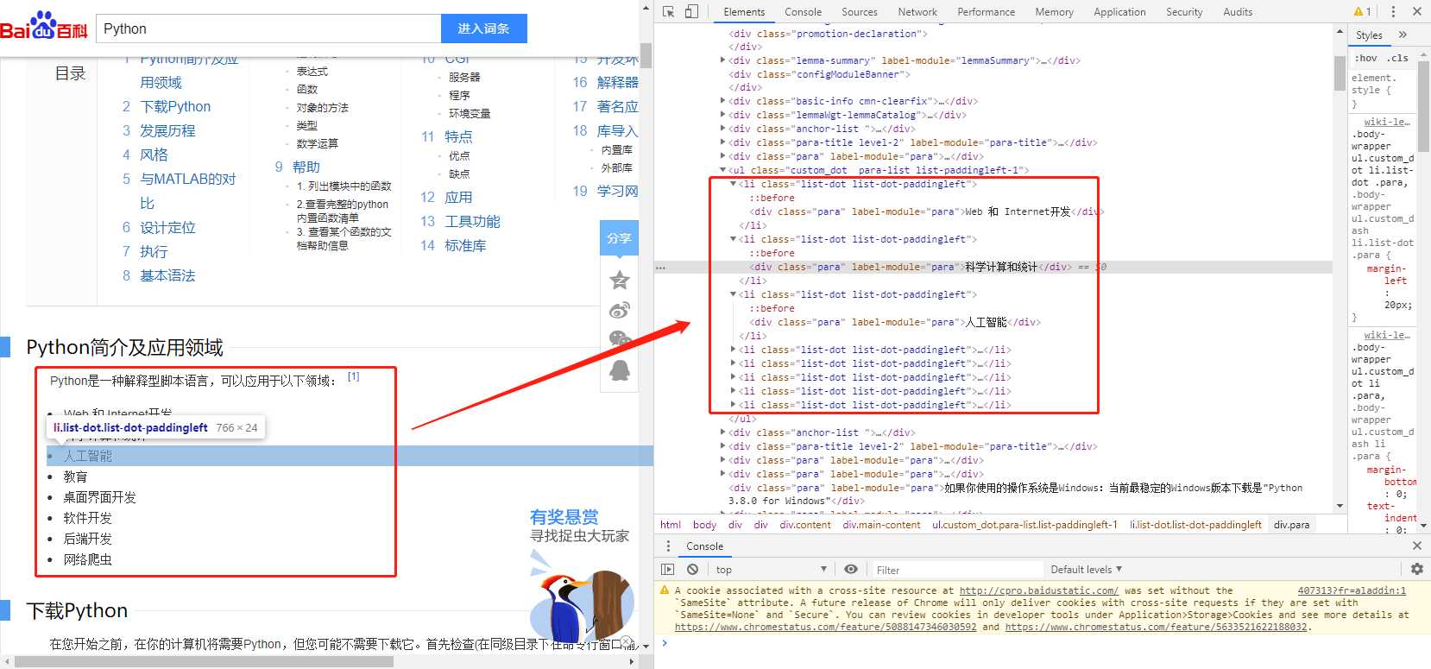Open the 4073137?fr=aladdin:1 source link
Image resolution: width=1431 pixels, height=669 pixels.
pos(1352,590)
